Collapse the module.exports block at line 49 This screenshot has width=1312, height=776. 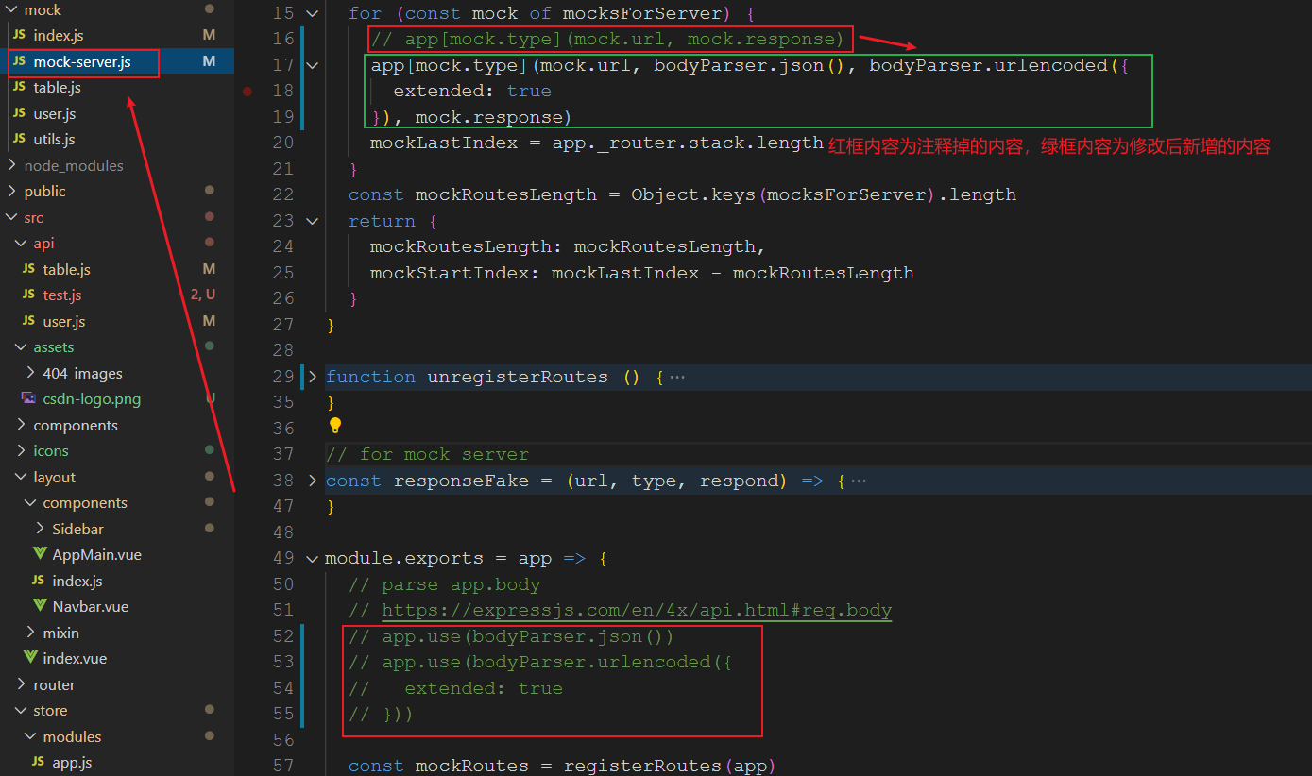click(x=312, y=558)
